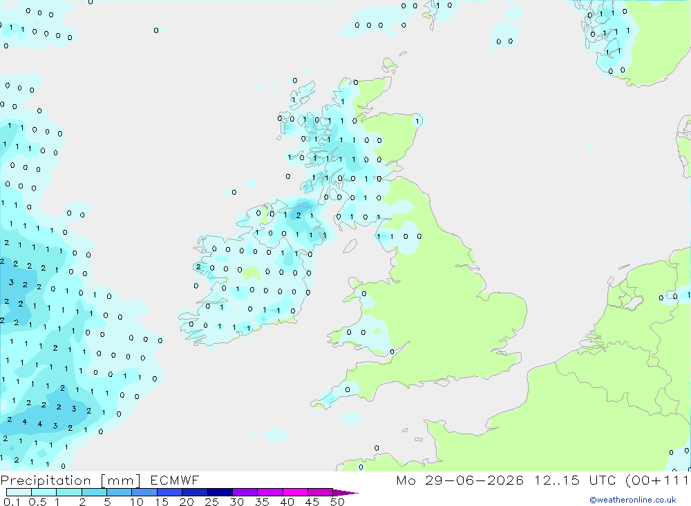This screenshot has height=506, width=691.
Task: Pick the 25–30 mm navy legend swatch
Action: [220, 492]
